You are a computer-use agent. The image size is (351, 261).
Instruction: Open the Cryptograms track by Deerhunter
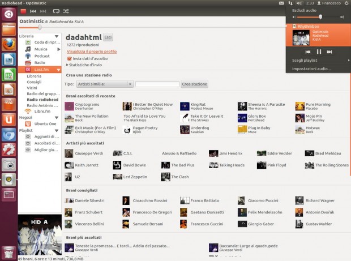pyautogui.click(x=82, y=106)
